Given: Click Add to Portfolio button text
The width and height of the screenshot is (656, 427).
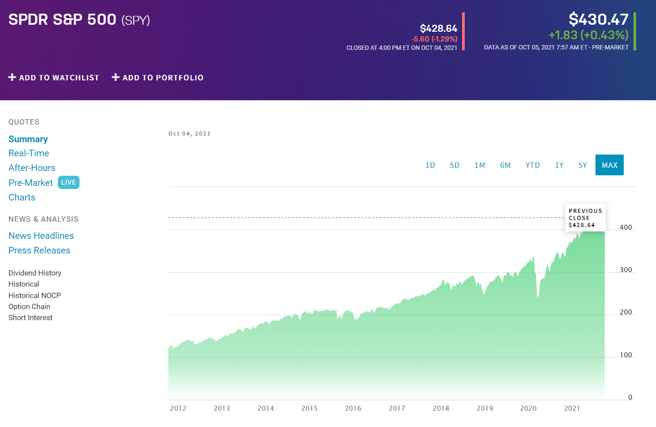Looking at the screenshot, I should [x=163, y=78].
